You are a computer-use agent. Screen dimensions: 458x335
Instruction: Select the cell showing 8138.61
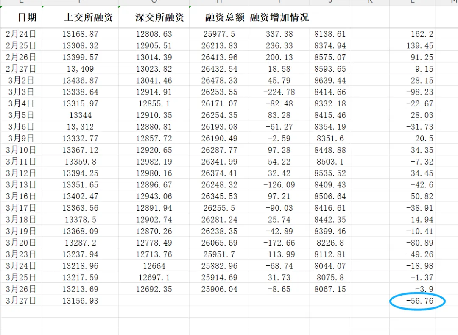coord(330,34)
